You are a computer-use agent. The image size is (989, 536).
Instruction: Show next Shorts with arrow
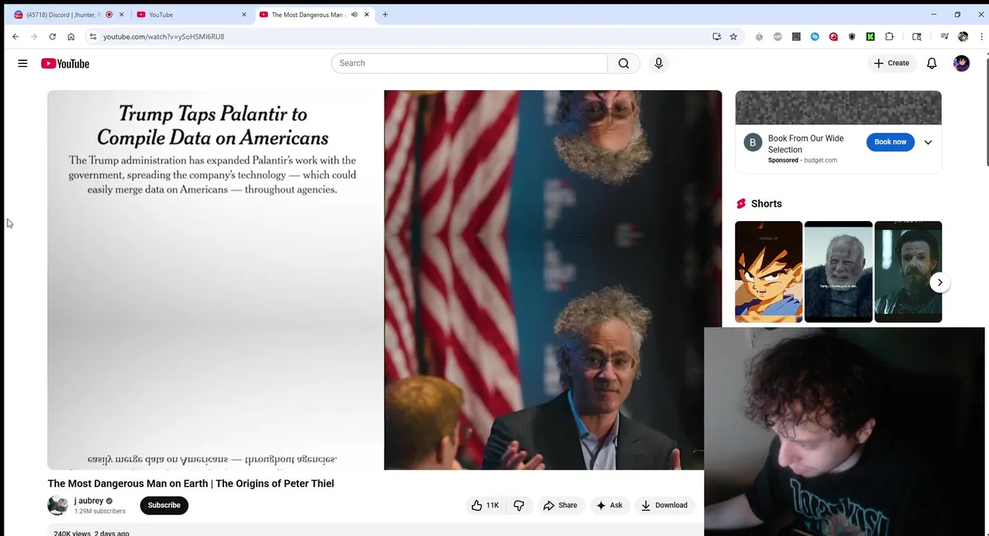940,283
